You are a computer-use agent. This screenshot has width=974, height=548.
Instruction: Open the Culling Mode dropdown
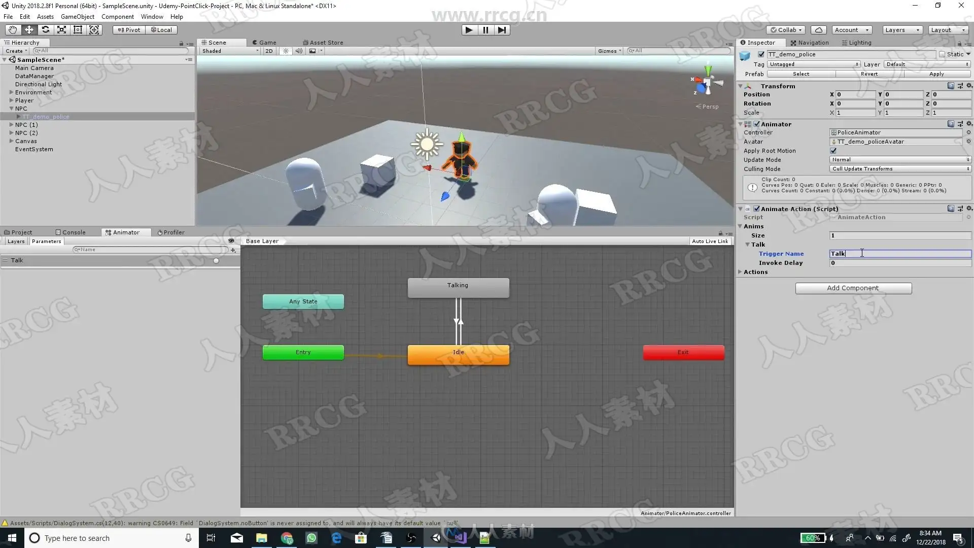[x=900, y=169]
